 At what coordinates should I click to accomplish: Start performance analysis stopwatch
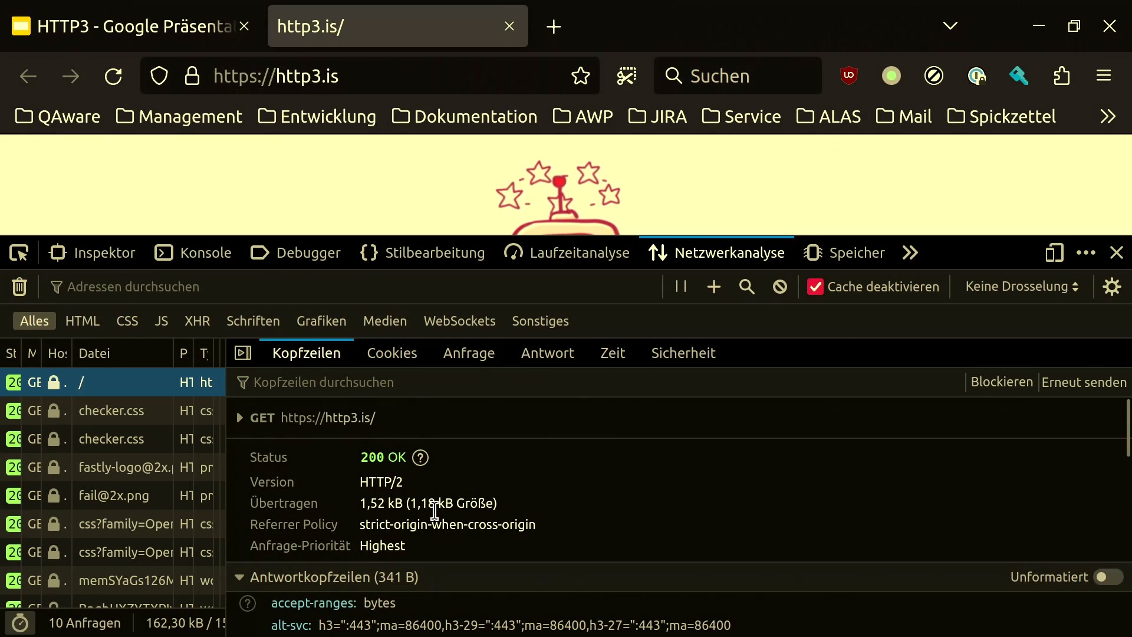[20, 623]
